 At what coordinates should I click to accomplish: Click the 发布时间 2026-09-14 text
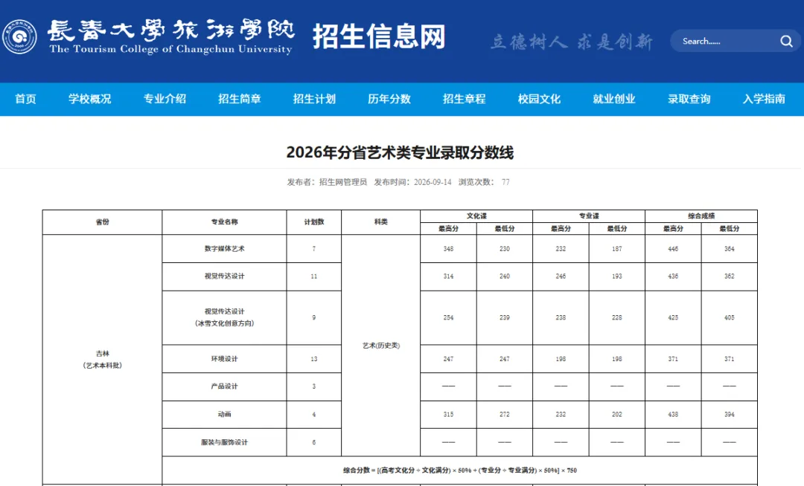412,182
